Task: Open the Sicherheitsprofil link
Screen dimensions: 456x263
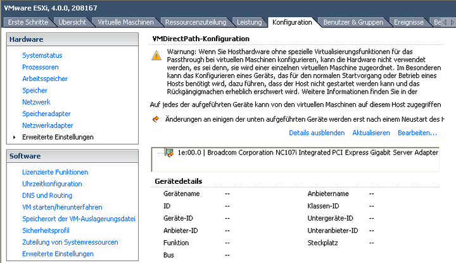Action: (46, 231)
